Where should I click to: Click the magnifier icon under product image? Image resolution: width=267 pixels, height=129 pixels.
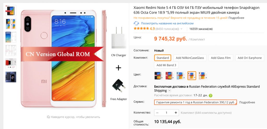[48, 117]
